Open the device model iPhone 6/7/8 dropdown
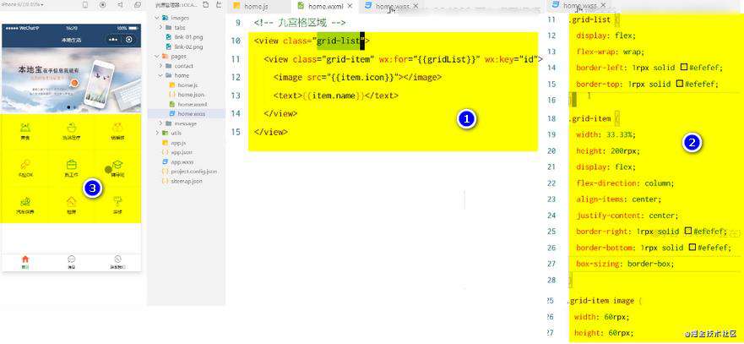This screenshot has width=744, height=344. click(22, 4)
